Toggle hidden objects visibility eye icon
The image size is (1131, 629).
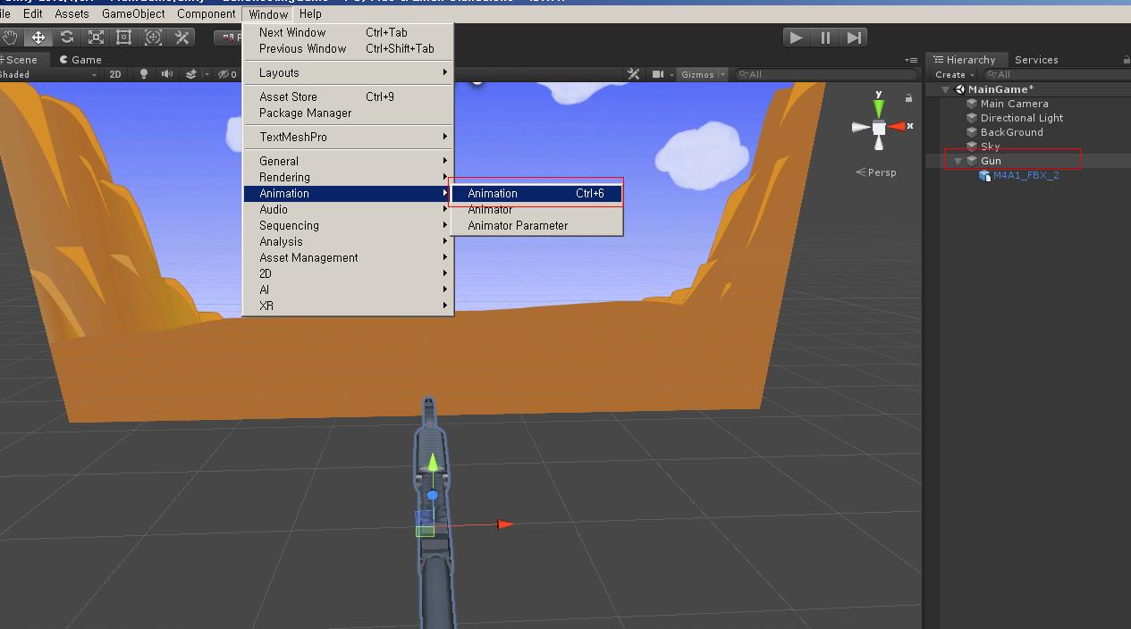pyautogui.click(x=227, y=75)
